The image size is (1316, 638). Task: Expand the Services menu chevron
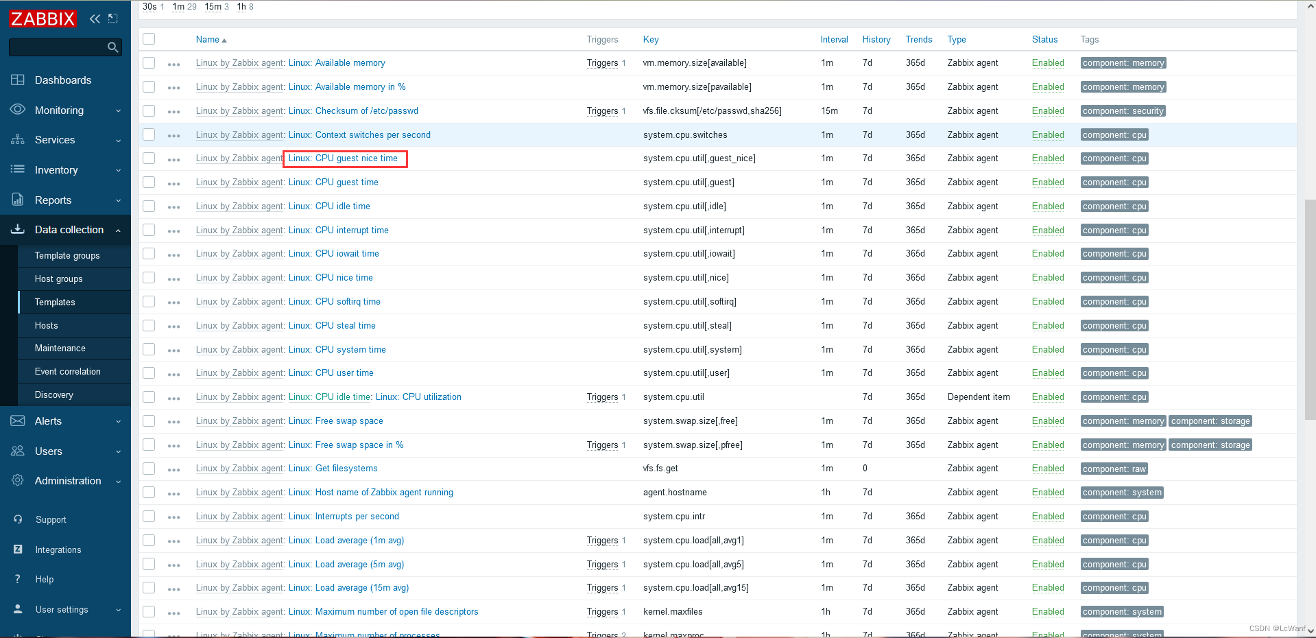point(118,141)
